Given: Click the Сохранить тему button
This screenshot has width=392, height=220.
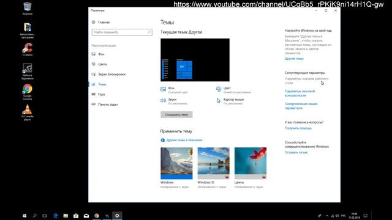Looking at the screenshot, I should pyautogui.click(x=176, y=115).
